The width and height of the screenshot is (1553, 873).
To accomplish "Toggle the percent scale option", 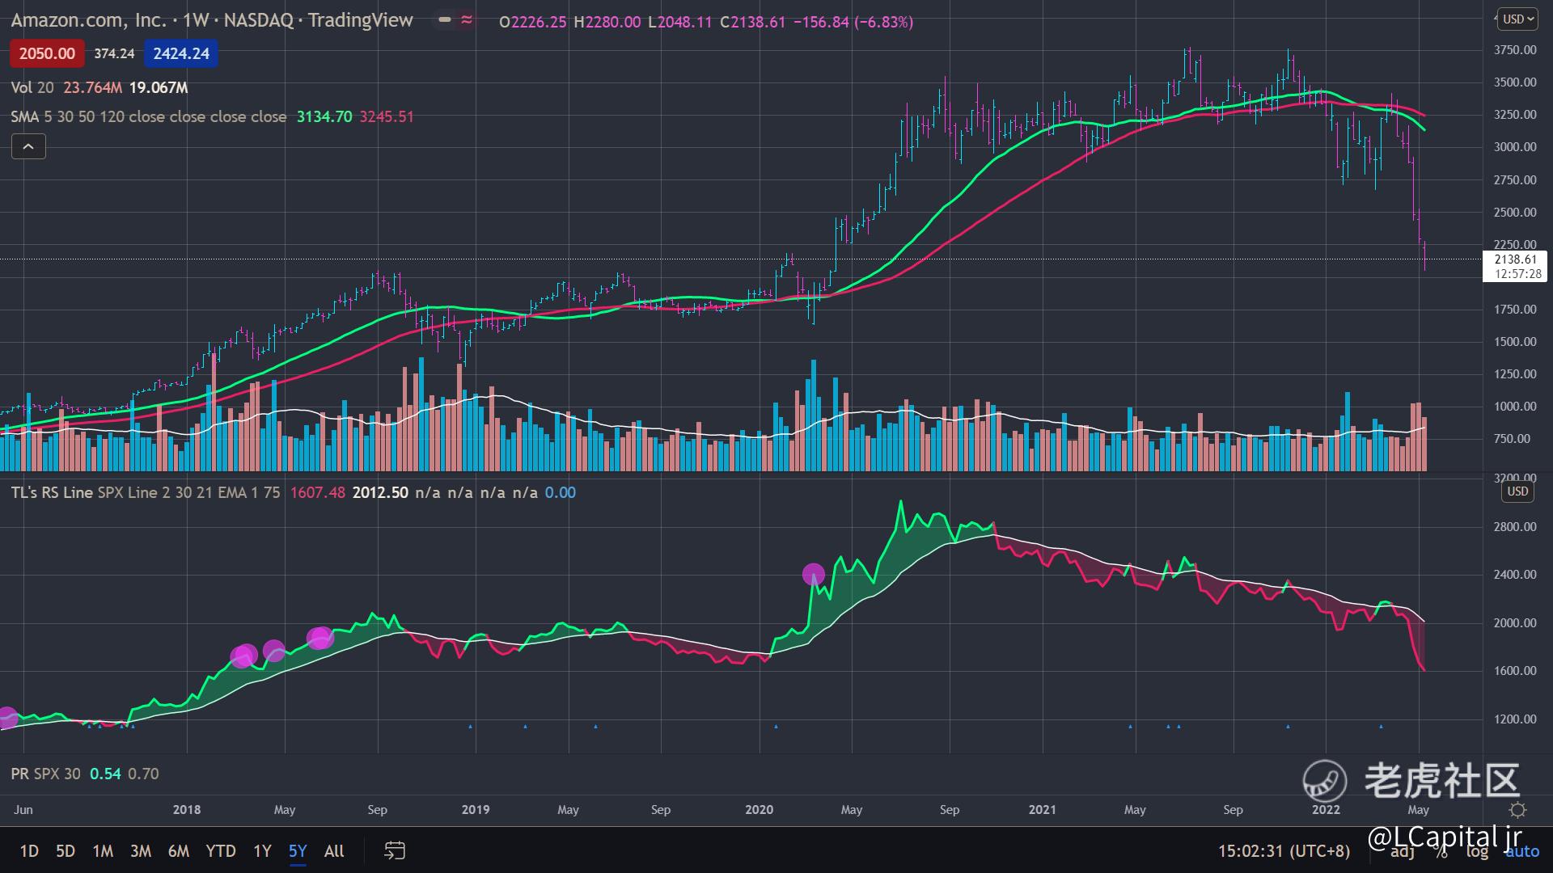I will tap(1441, 851).
